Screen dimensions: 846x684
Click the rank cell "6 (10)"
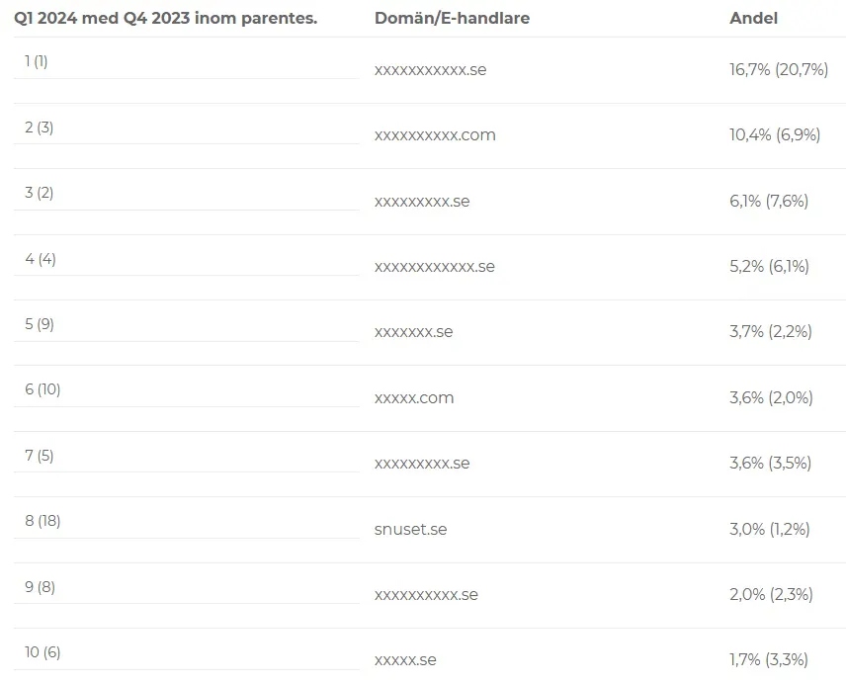42,389
